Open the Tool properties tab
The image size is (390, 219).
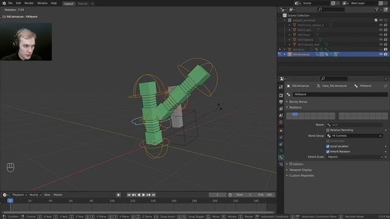click(x=281, y=87)
